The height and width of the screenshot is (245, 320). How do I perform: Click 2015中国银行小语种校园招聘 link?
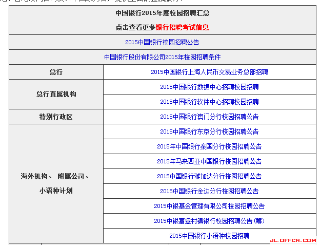pyautogui.click(x=209, y=236)
